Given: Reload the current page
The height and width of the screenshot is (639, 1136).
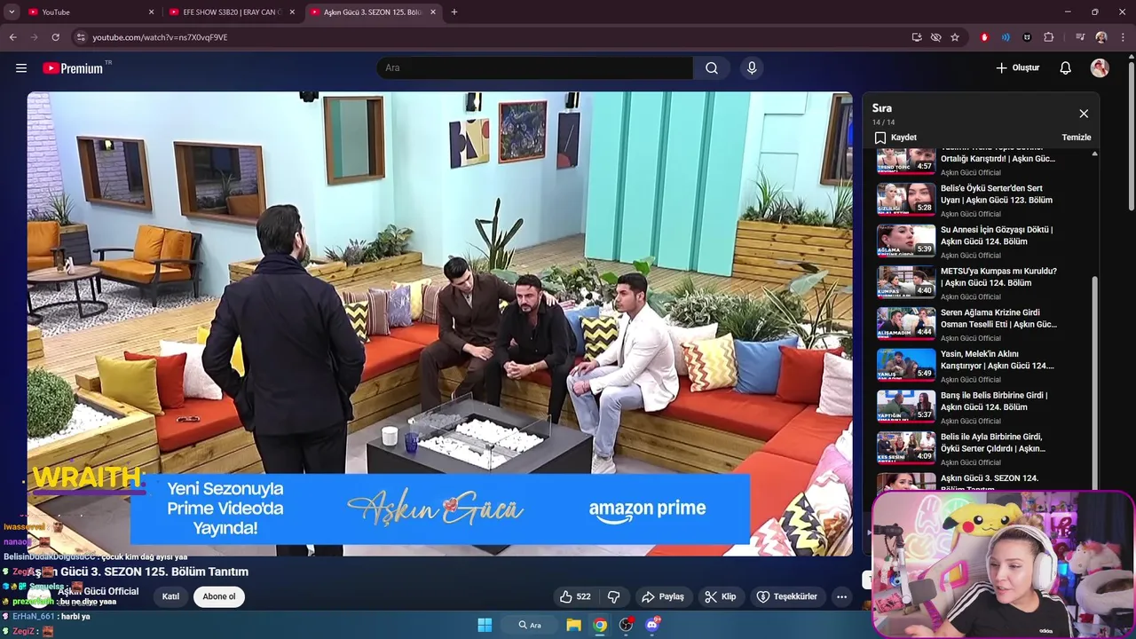Looking at the screenshot, I should tap(55, 37).
